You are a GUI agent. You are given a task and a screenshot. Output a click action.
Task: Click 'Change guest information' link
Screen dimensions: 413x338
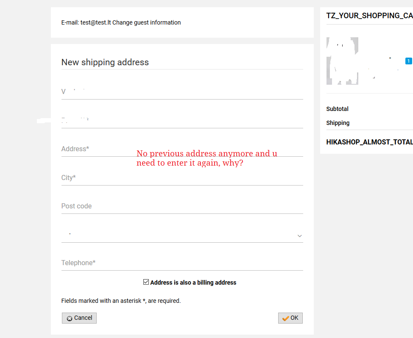click(146, 22)
